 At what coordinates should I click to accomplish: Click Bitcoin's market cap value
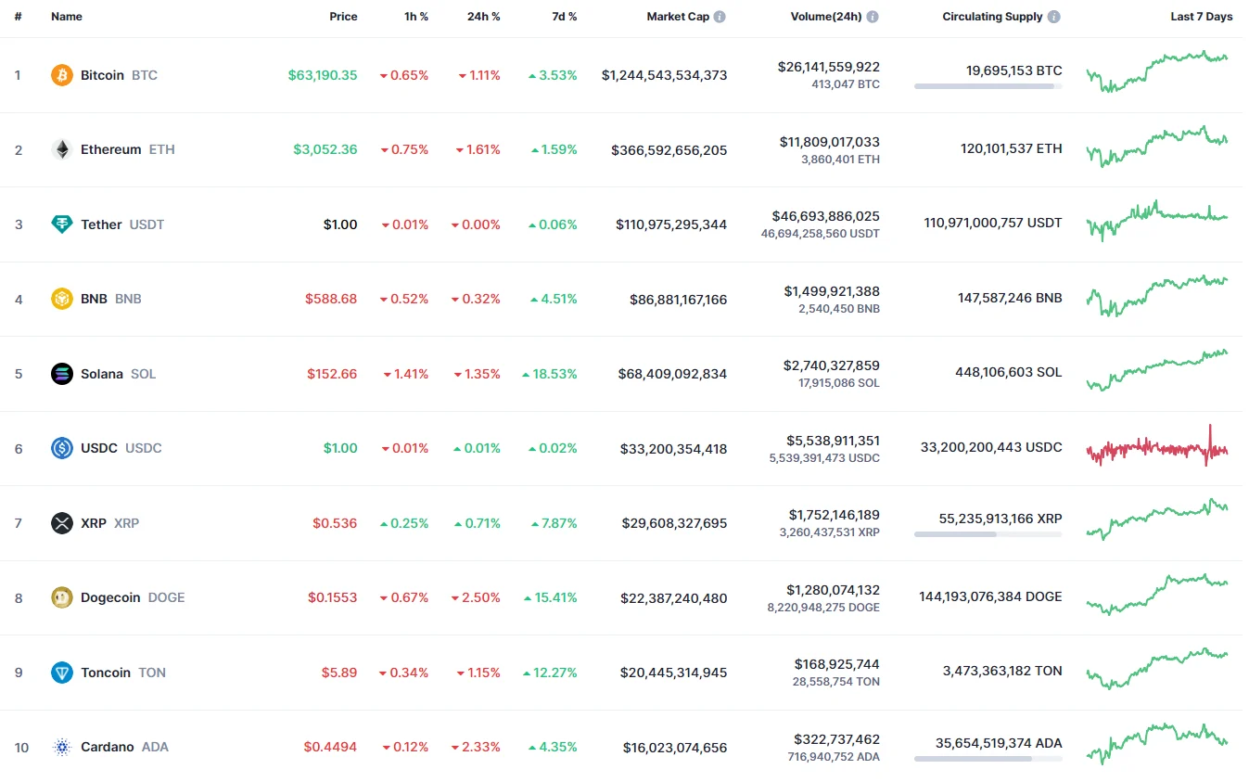664,75
